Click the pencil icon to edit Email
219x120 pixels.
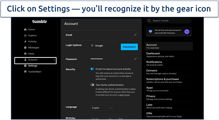(135, 35)
